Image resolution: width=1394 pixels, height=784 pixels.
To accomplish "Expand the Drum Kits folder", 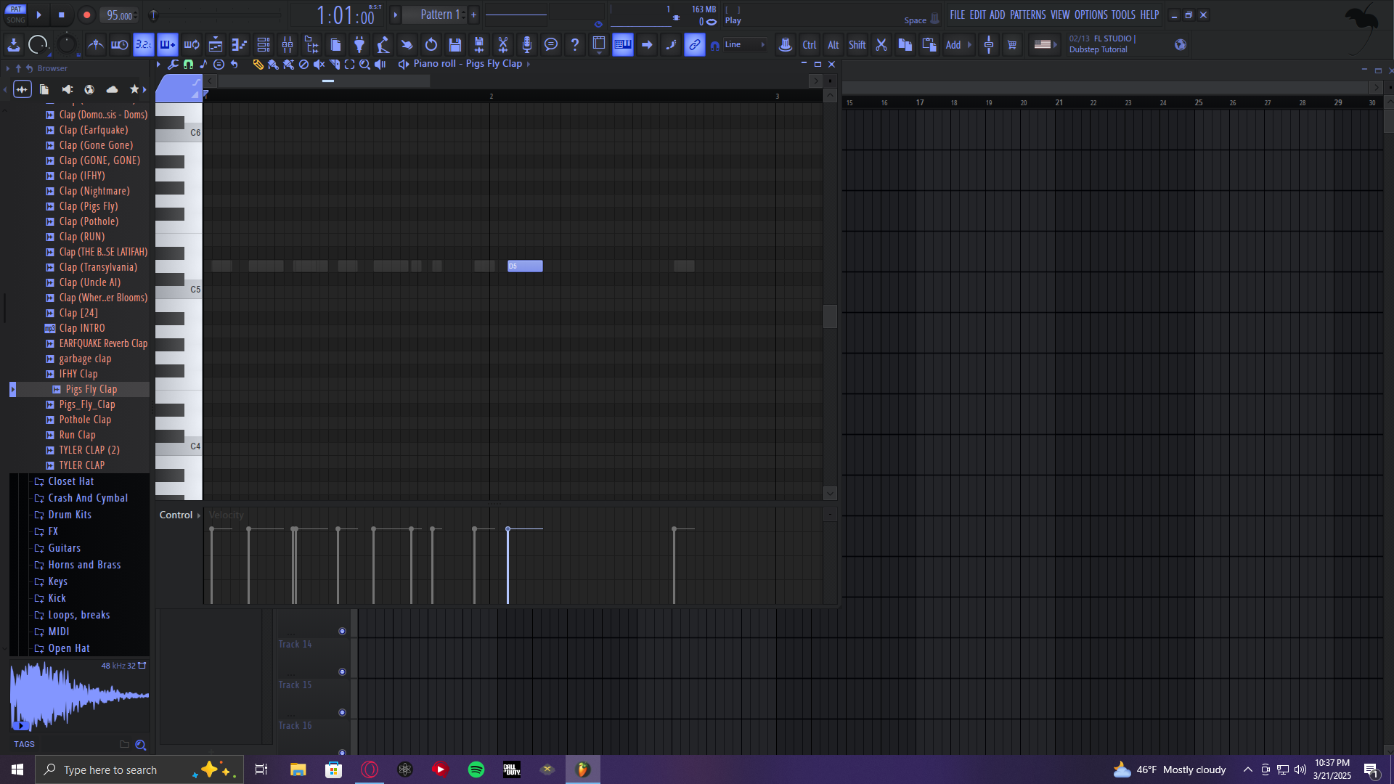I will pos(70,515).
